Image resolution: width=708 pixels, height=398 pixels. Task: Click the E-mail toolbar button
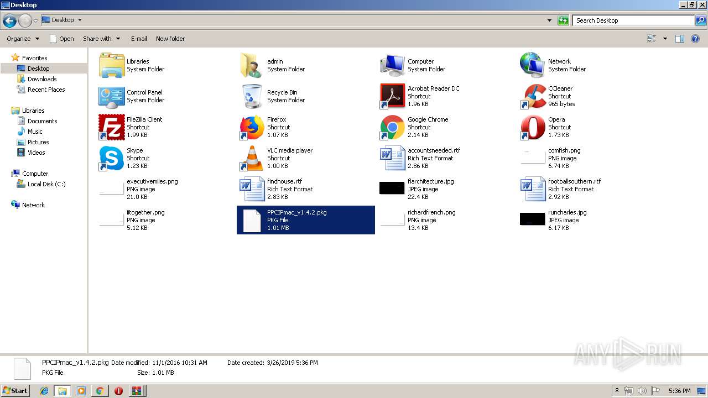pyautogui.click(x=139, y=39)
